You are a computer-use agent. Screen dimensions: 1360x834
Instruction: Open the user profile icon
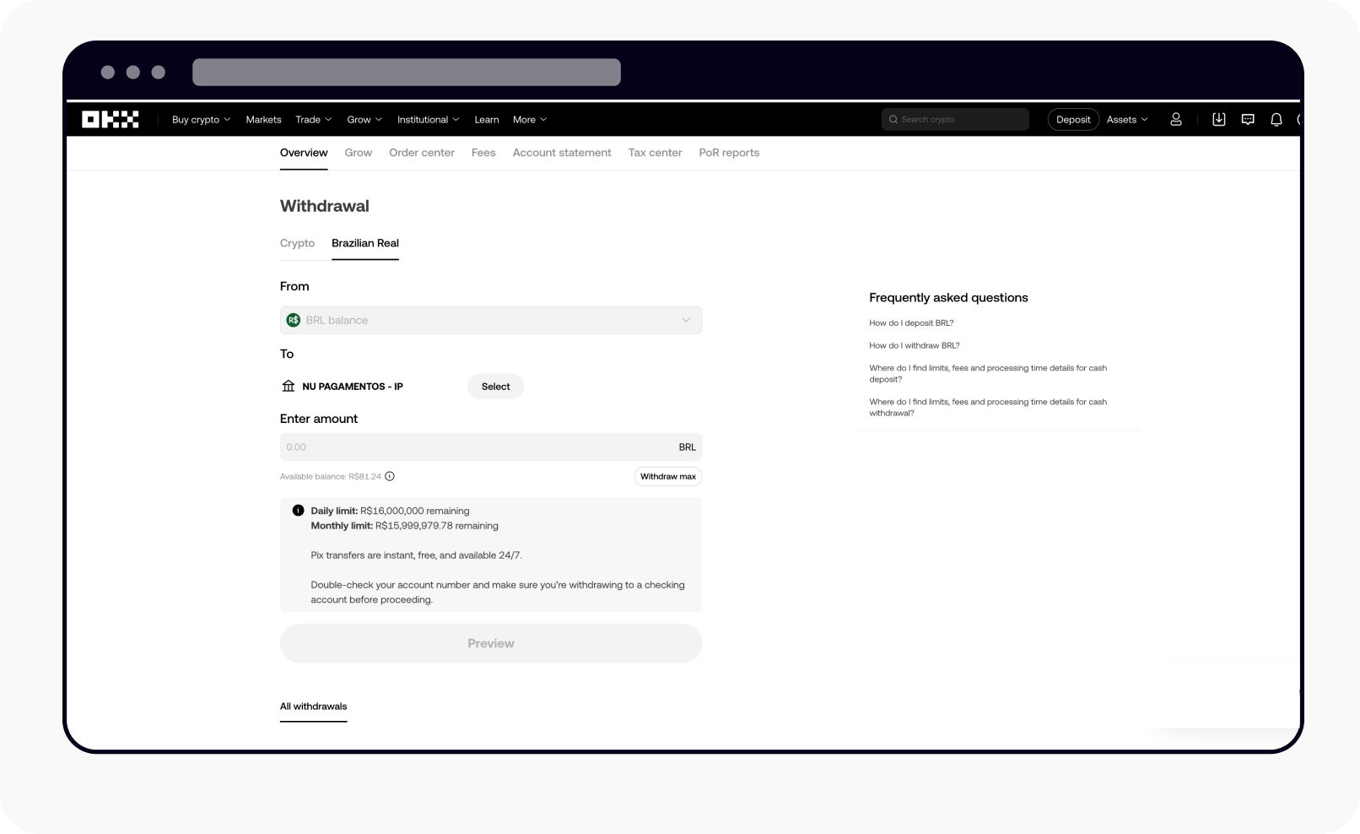[x=1175, y=119]
